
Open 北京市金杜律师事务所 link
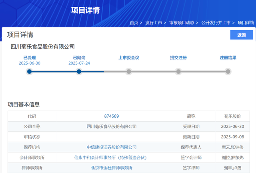click(x=112, y=168)
